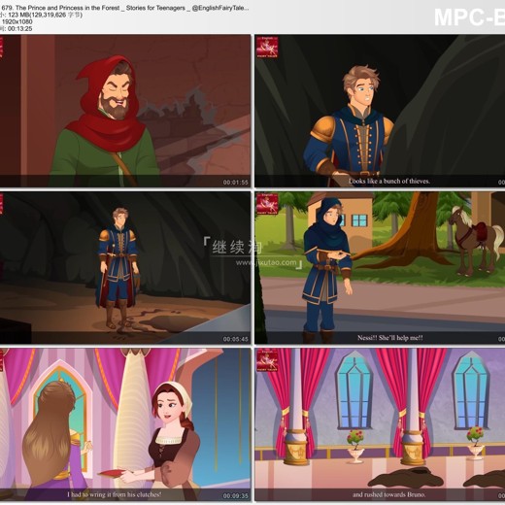505x505 pixels.
Task: Click the www.jixutao.com watermark link
Action: (x=266, y=262)
